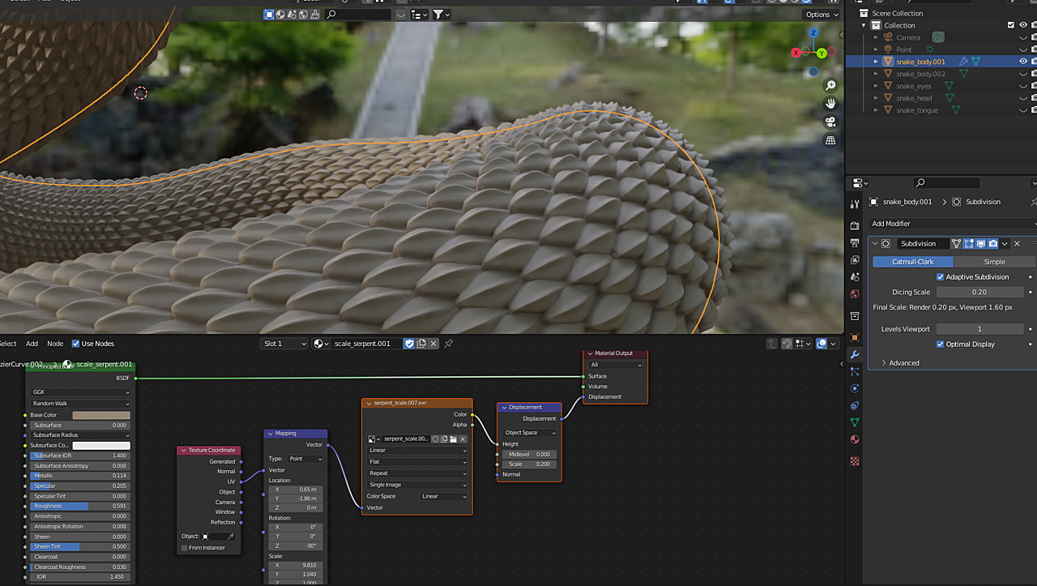This screenshot has height=586, width=1037.
Task: Open the Tool properties tab icon
Action: 855,204
